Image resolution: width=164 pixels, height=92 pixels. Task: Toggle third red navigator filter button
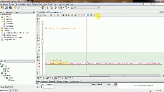point(11,87)
